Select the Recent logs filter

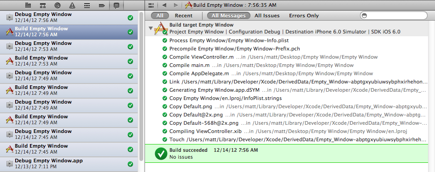184,16
